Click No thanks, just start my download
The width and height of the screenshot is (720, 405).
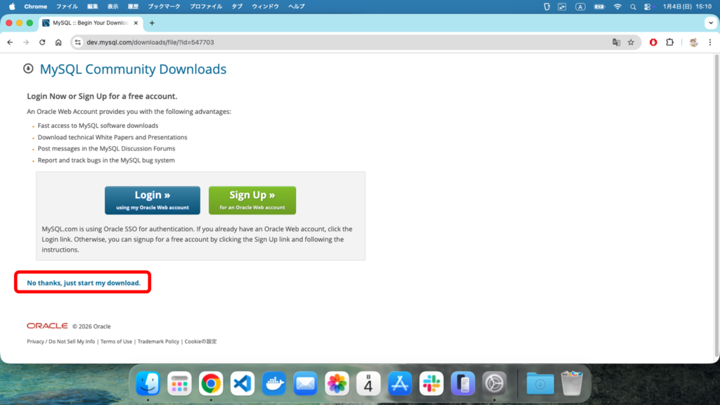[x=84, y=283]
